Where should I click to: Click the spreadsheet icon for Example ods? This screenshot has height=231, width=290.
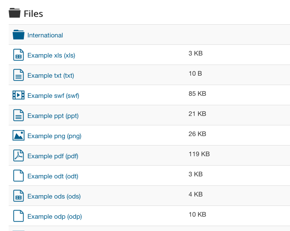[19, 196]
